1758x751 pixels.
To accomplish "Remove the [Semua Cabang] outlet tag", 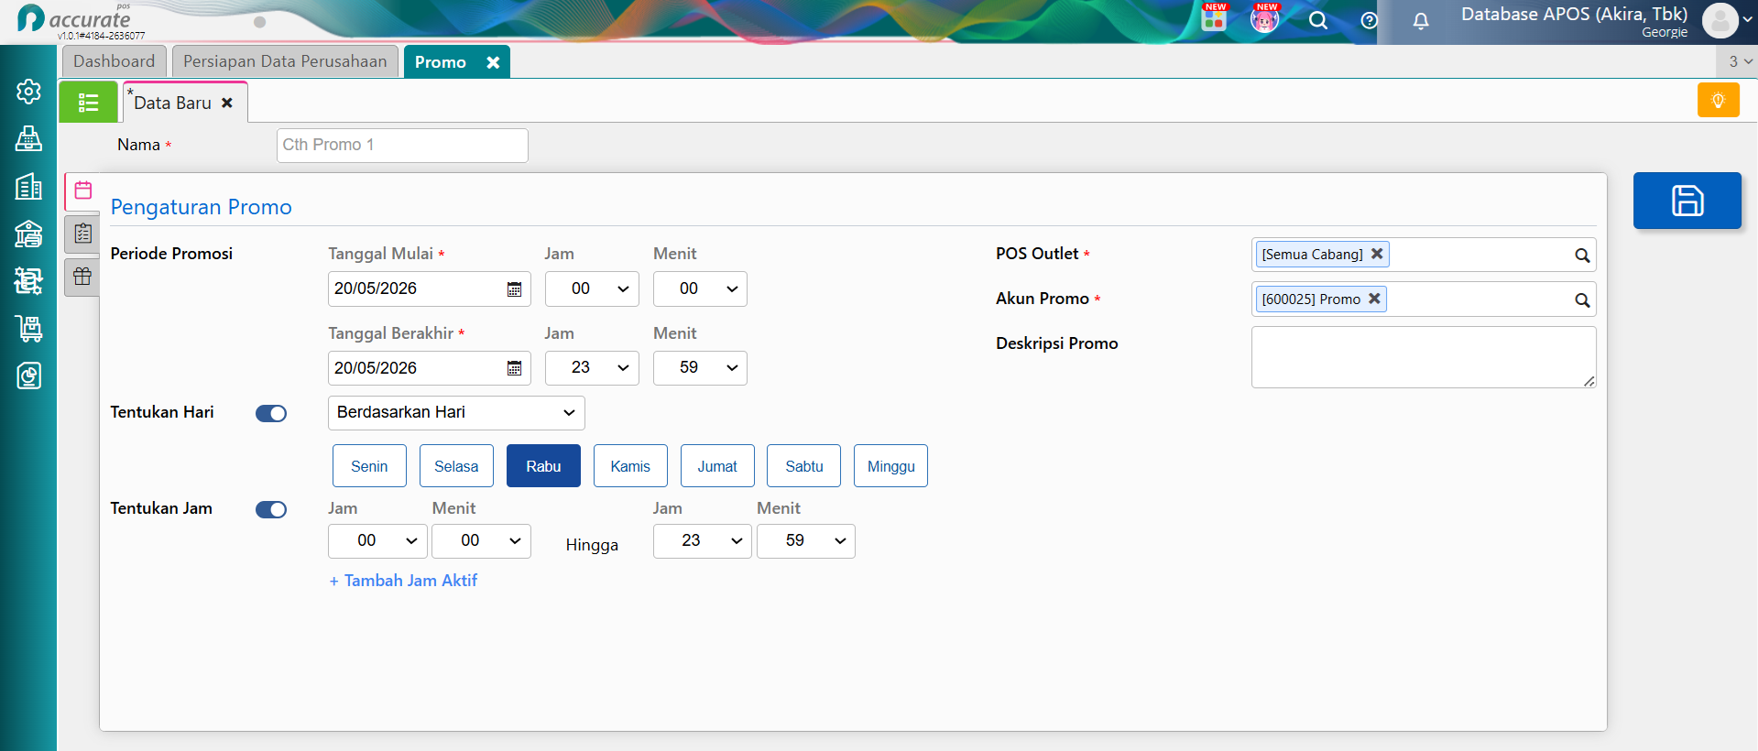I will [x=1376, y=254].
